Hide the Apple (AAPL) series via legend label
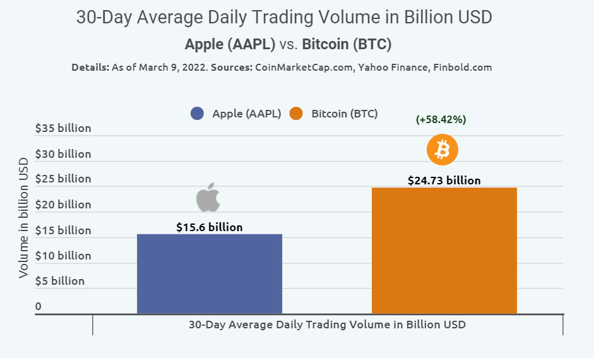Image resolution: width=594 pixels, height=358 pixels. click(x=246, y=114)
